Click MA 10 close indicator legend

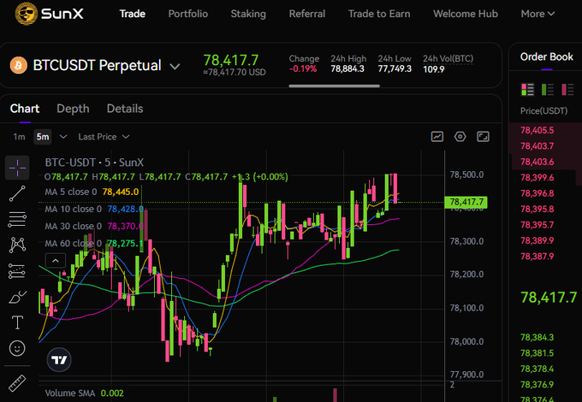[94, 209]
